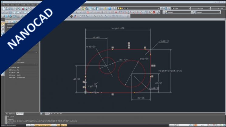Click the topmost icon in left vertical toolbar

tap(3, 23)
